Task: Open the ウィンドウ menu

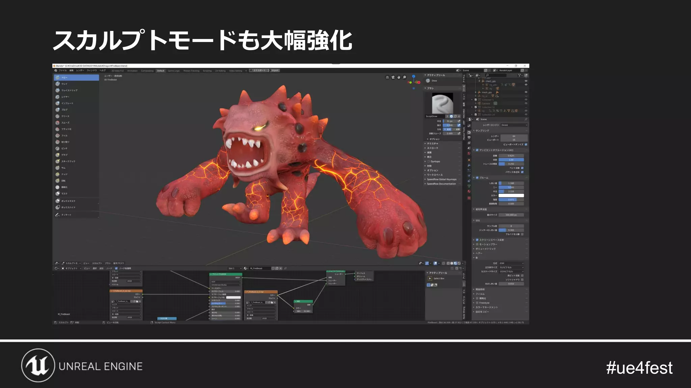Action: (x=92, y=70)
